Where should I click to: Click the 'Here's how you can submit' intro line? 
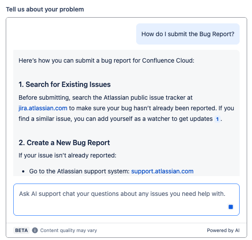coord(107,60)
